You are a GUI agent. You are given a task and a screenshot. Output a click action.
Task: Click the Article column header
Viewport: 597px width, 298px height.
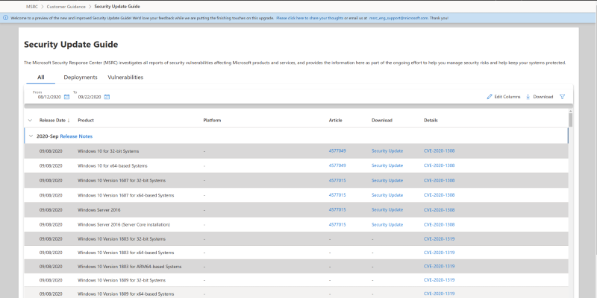click(335, 121)
